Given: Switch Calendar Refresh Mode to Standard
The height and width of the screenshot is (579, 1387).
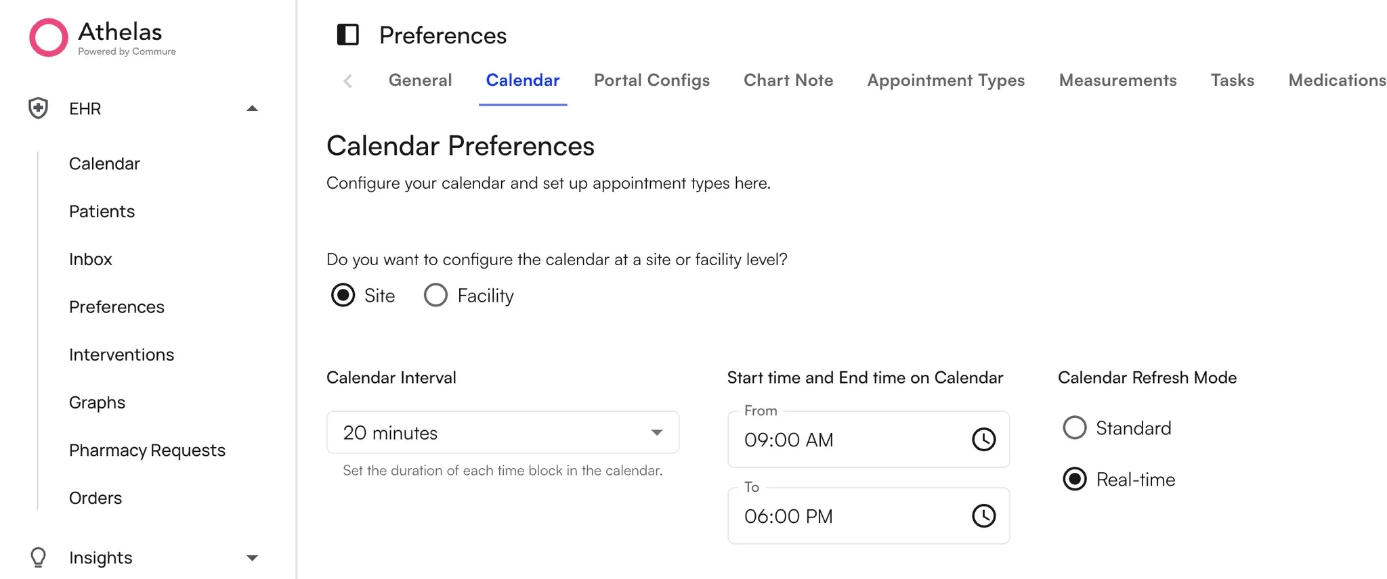Looking at the screenshot, I should point(1075,427).
